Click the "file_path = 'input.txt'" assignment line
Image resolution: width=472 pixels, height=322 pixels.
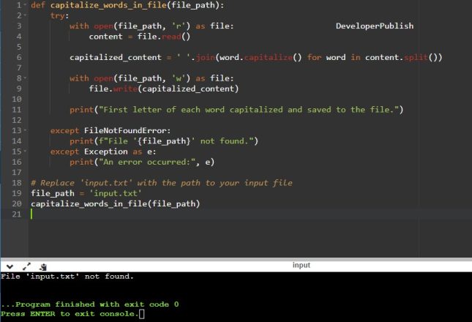pos(86,193)
